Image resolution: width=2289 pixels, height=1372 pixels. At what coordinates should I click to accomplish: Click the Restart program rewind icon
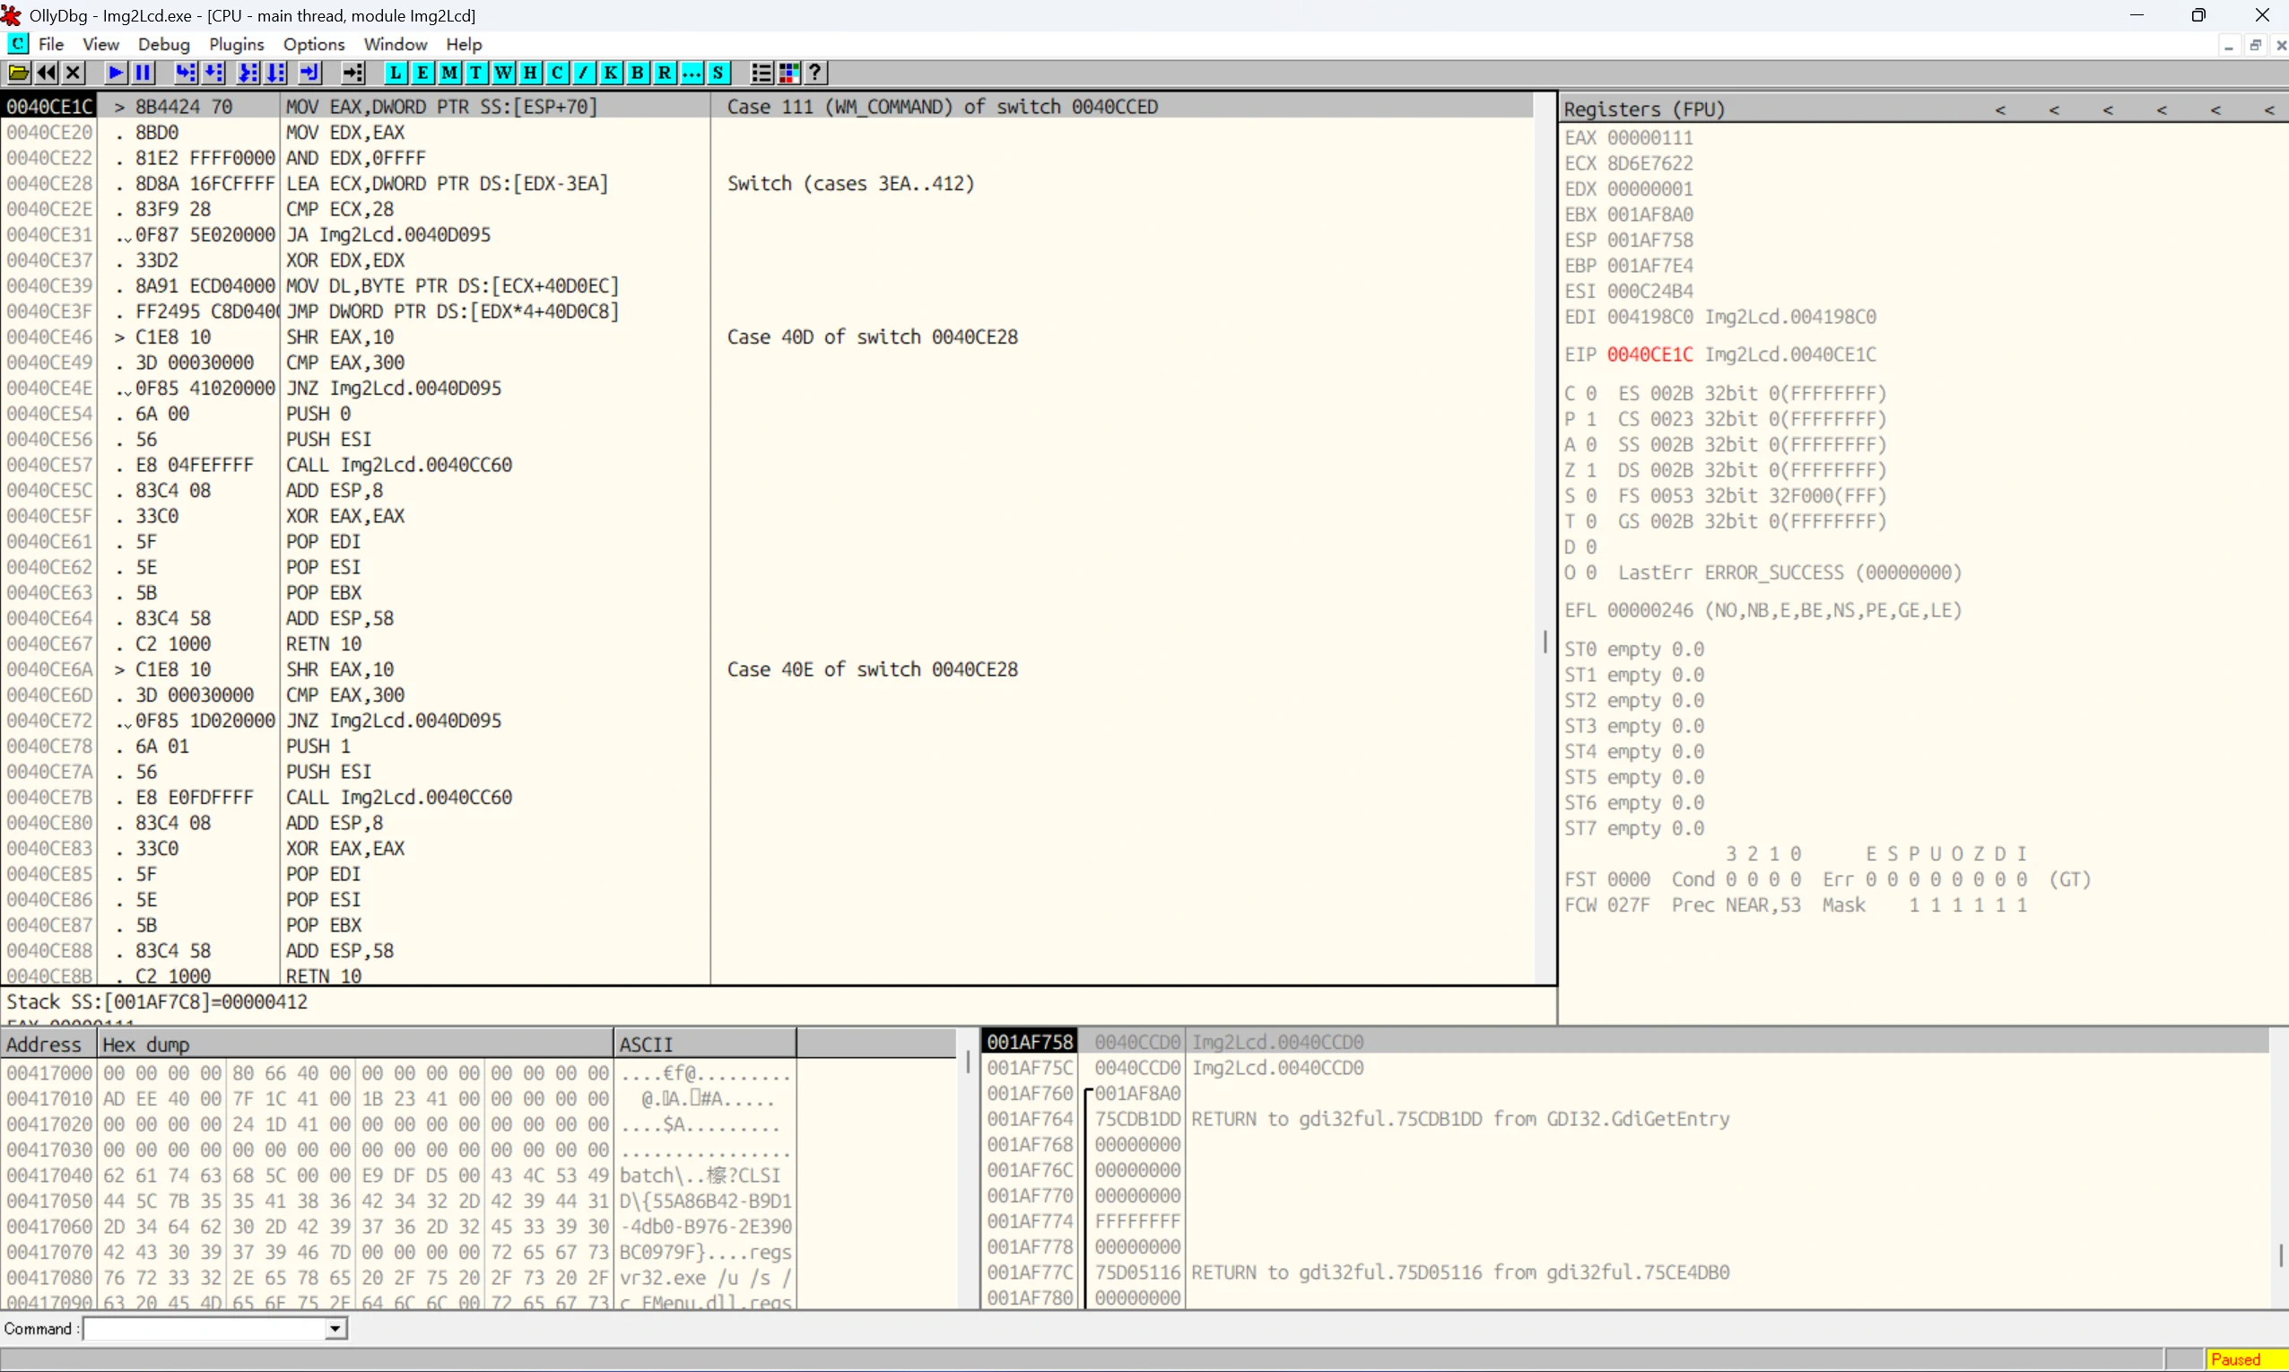[47, 73]
